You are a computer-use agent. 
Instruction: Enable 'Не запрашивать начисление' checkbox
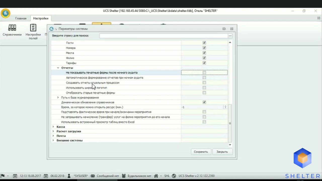coord(204,117)
